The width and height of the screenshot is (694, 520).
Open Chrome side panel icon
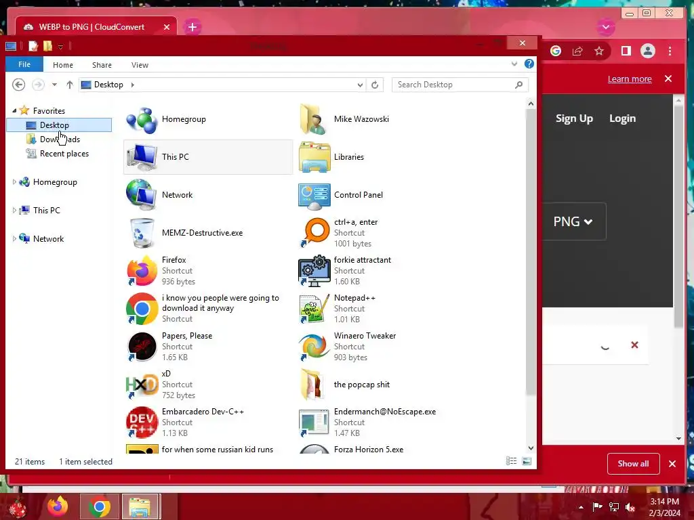626,51
